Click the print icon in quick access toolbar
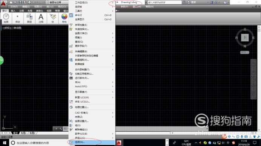Viewport: 261px width, 146px height. (29, 2)
